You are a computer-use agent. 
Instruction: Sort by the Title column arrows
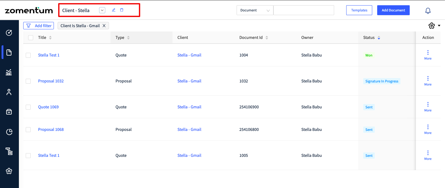pos(50,38)
